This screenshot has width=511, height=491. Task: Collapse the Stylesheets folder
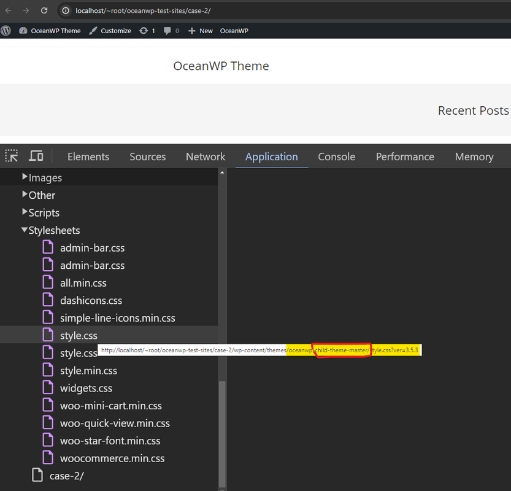25,230
